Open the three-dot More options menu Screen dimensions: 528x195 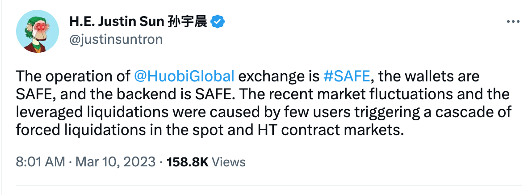[512, 22]
